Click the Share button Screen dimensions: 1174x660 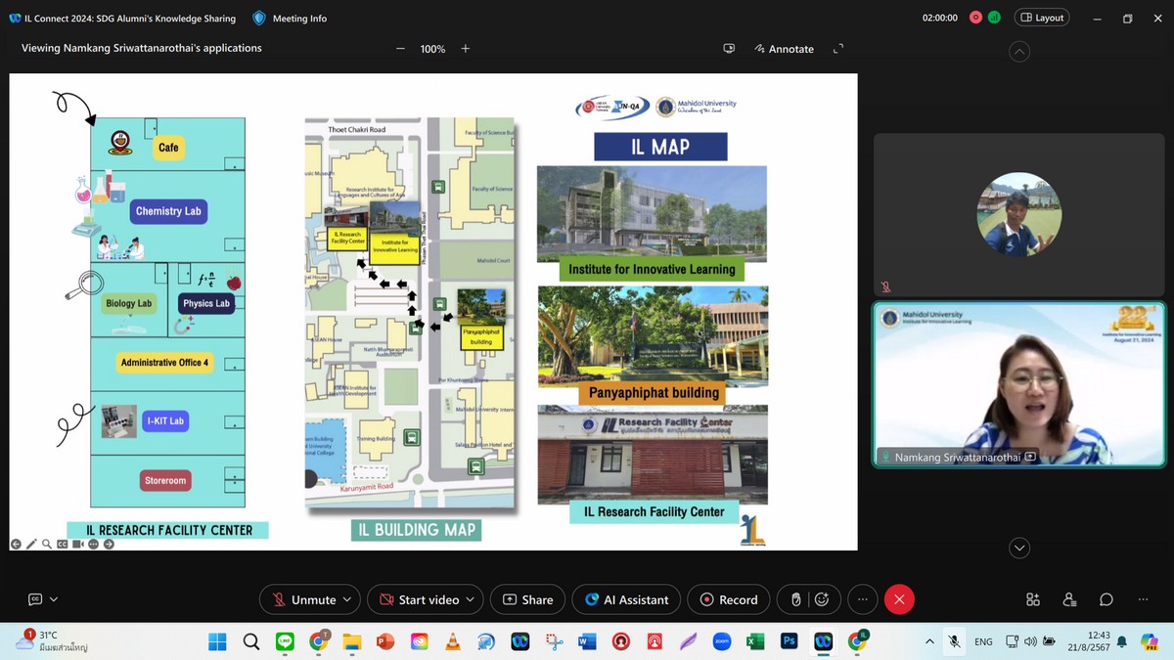click(528, 599)
